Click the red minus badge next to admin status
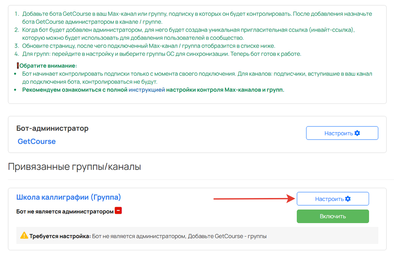394x266 pixels. pos(118,210)
